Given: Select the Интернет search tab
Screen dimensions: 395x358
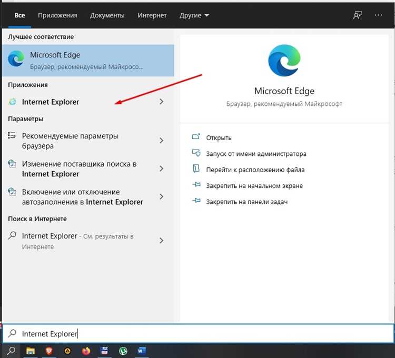Looking at the screenshot, I should point(152,15).
